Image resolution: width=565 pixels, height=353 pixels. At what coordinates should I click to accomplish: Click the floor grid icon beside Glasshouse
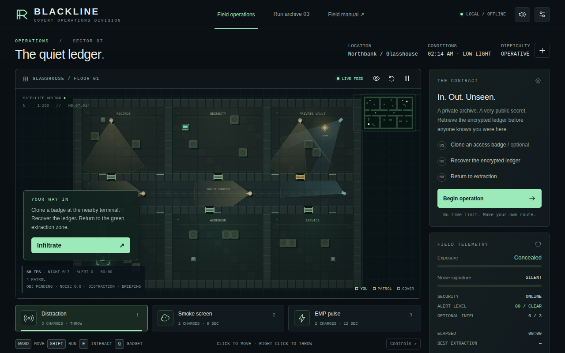[x=26, y=79]
